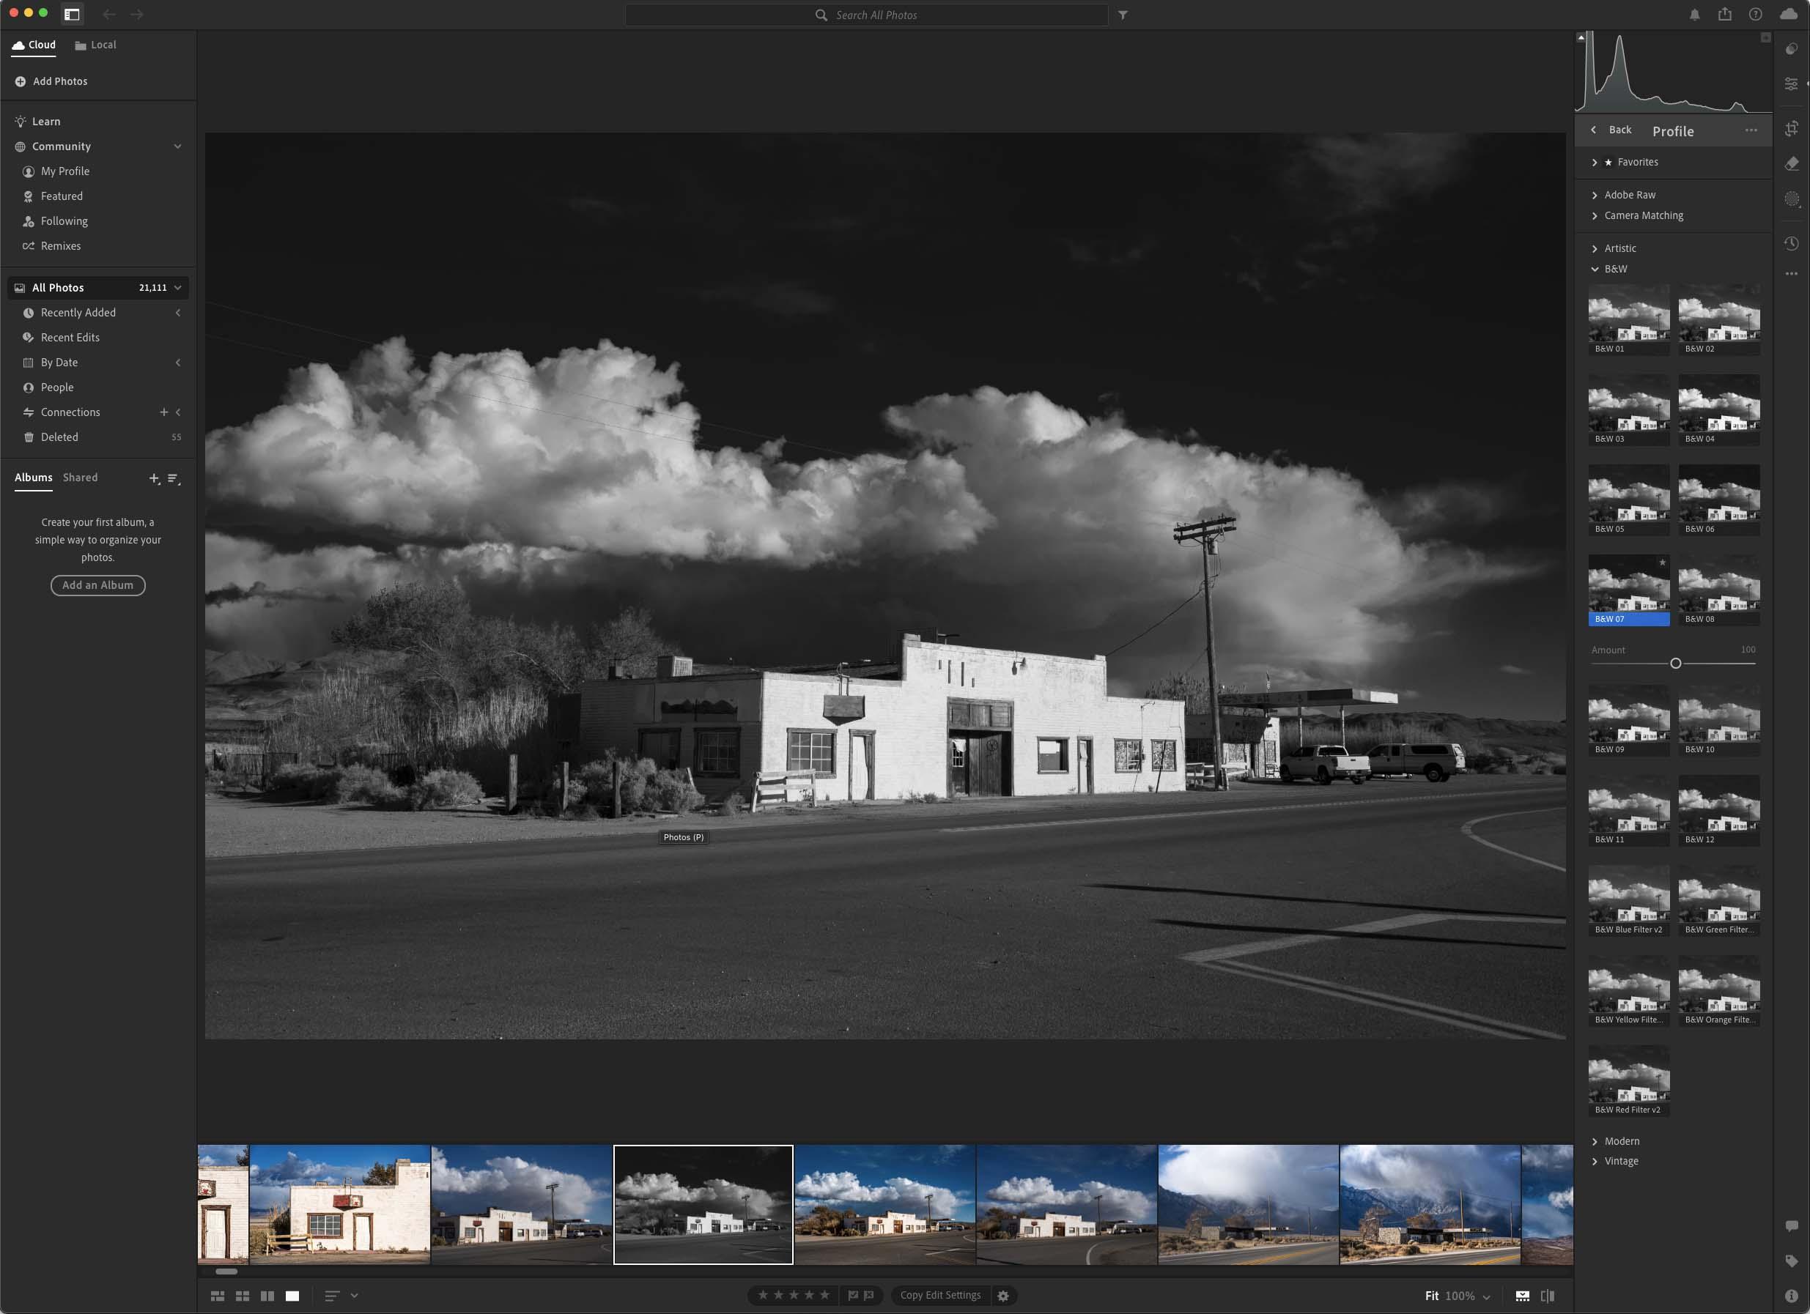Adjust the profile Amount slider
This screenshot has width=1810, height=1314.
point(1675,663)
